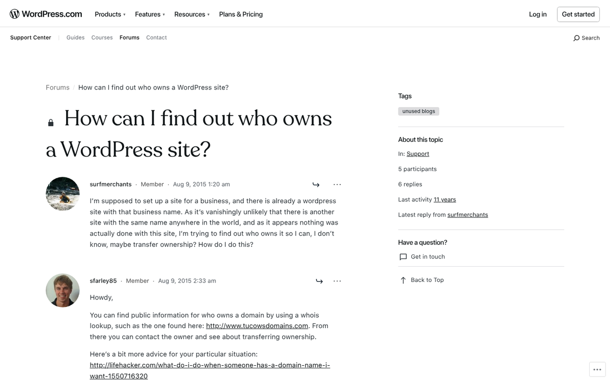Open the more options menu on sfarley85's post
Viewport: 610px width, 381px height.
coord(337,281)
